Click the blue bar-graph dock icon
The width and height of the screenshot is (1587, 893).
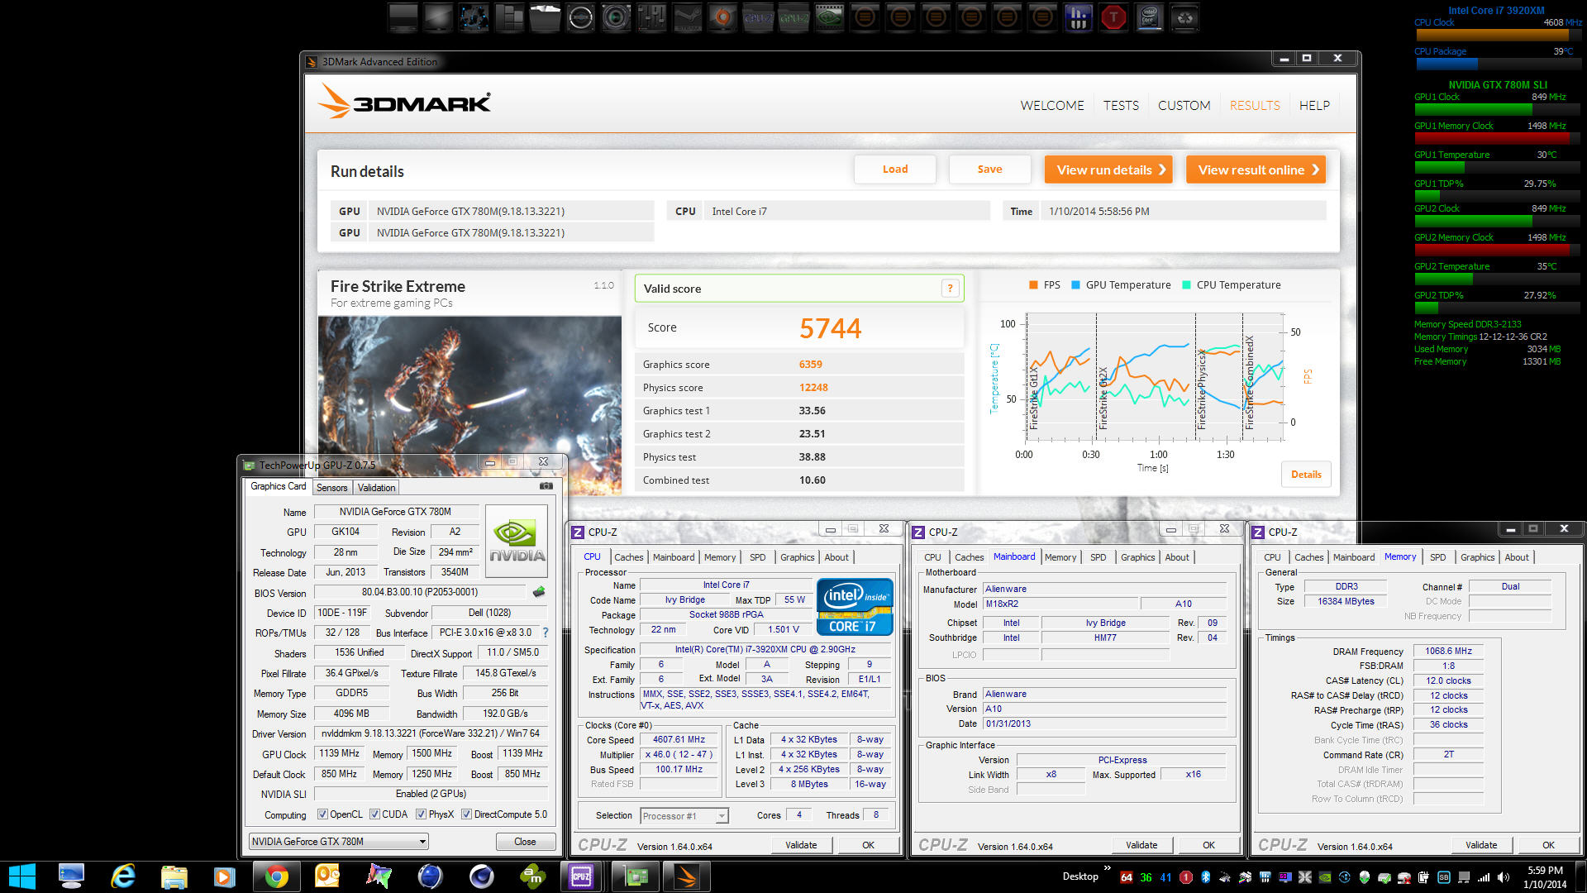pos(1078,17)
